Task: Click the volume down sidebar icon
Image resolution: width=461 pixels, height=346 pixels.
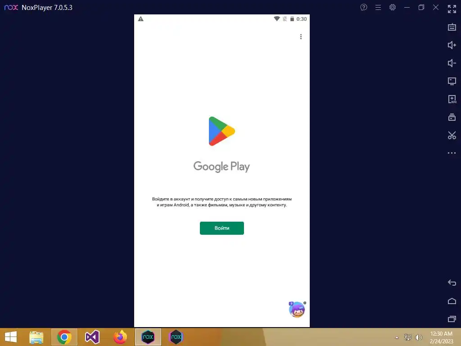Action: point(452,63)
